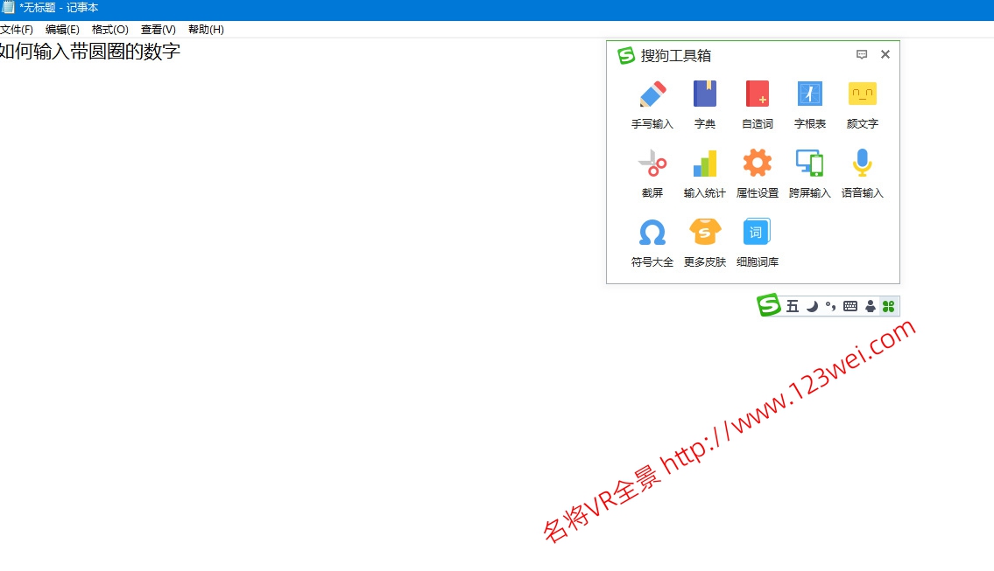This screenshot has width=994, height=571.
Task: Open the 细胞词库 cell dictionary
Action: (757, 240)
